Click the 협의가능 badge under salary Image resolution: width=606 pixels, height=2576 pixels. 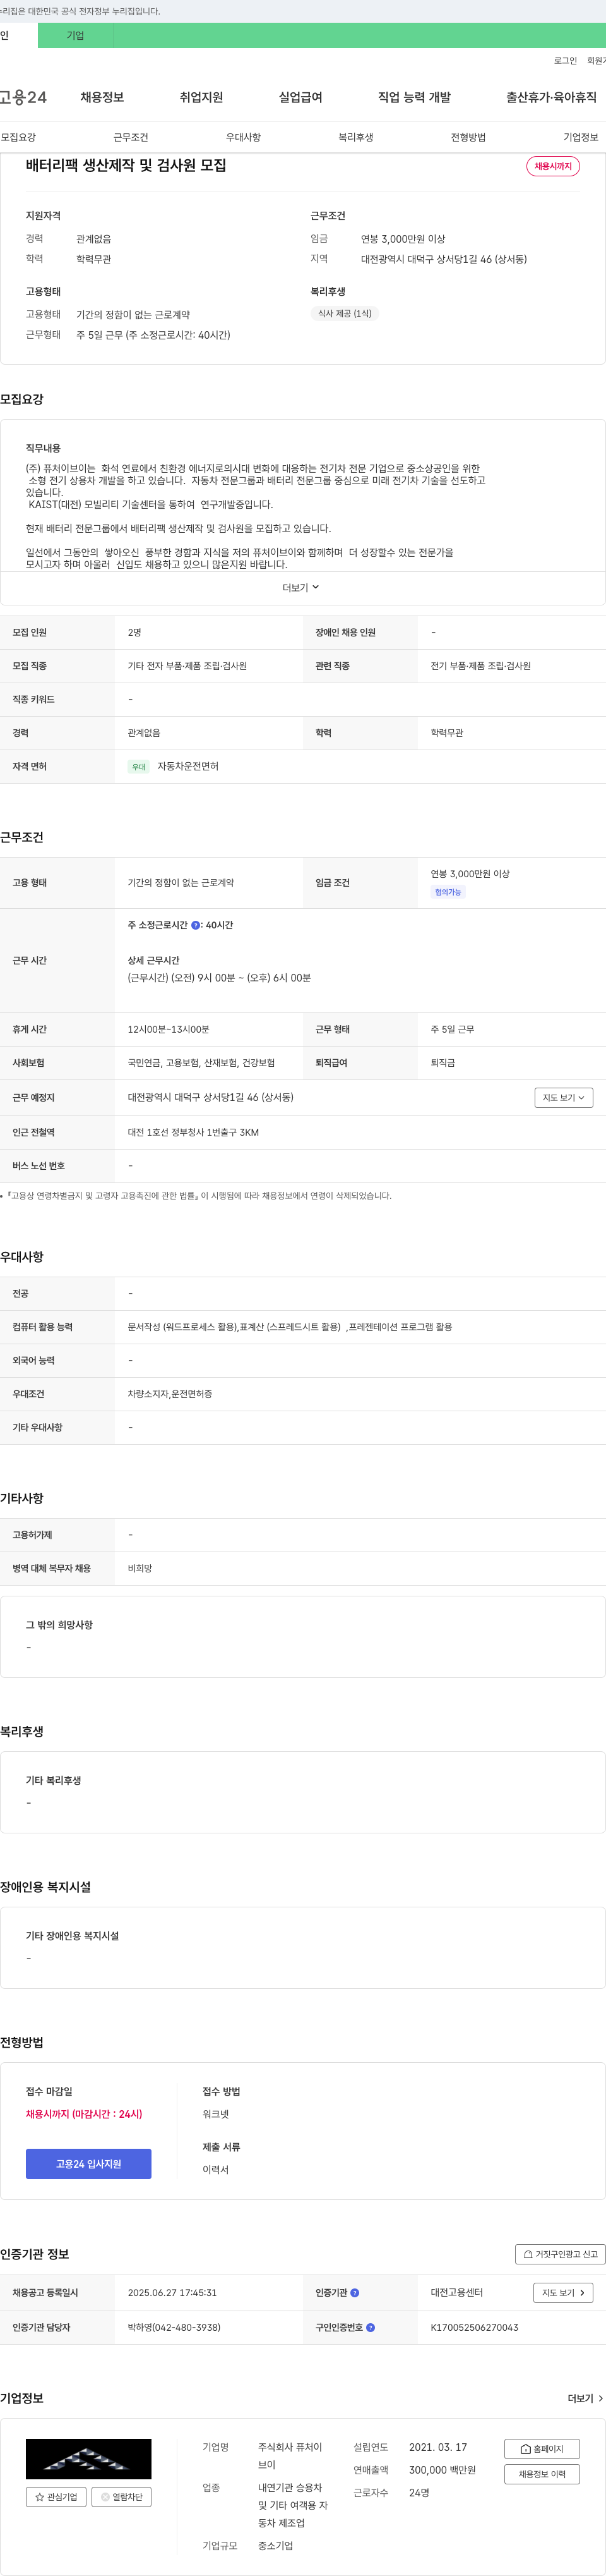(448, 892)
